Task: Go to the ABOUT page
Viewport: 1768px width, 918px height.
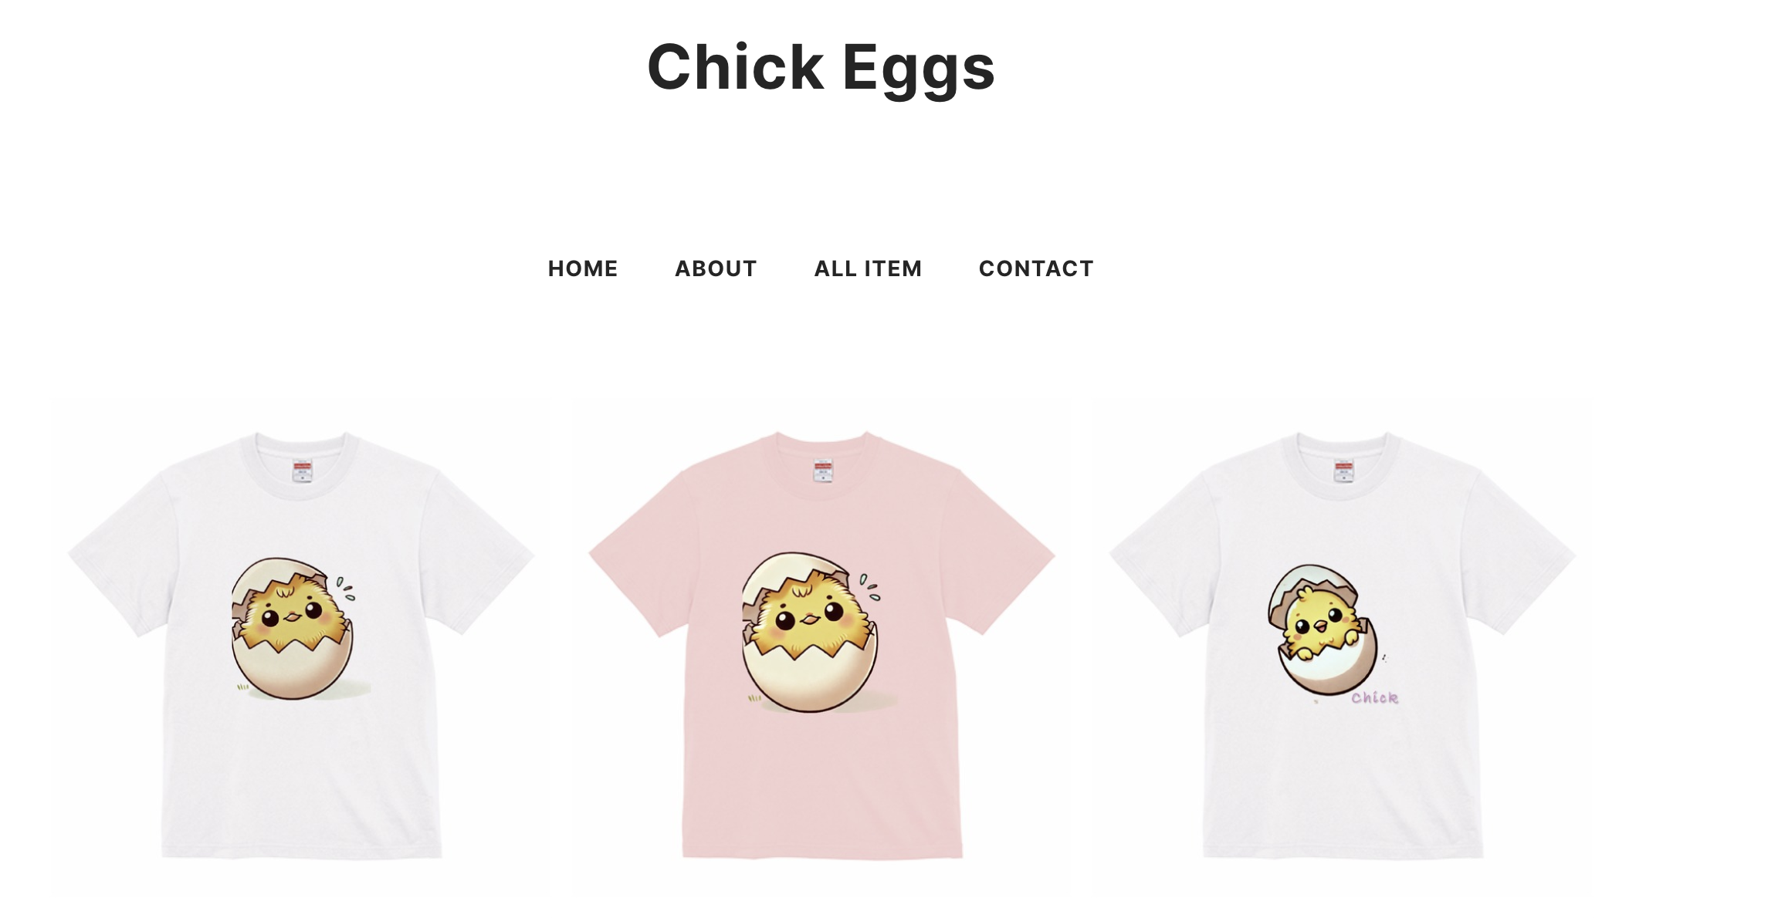Action: click(x=716, y=268)
